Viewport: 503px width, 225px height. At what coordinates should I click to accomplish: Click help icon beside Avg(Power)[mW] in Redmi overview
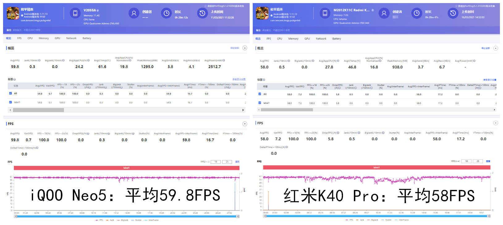pyautogui.click(x=474, y=61)
